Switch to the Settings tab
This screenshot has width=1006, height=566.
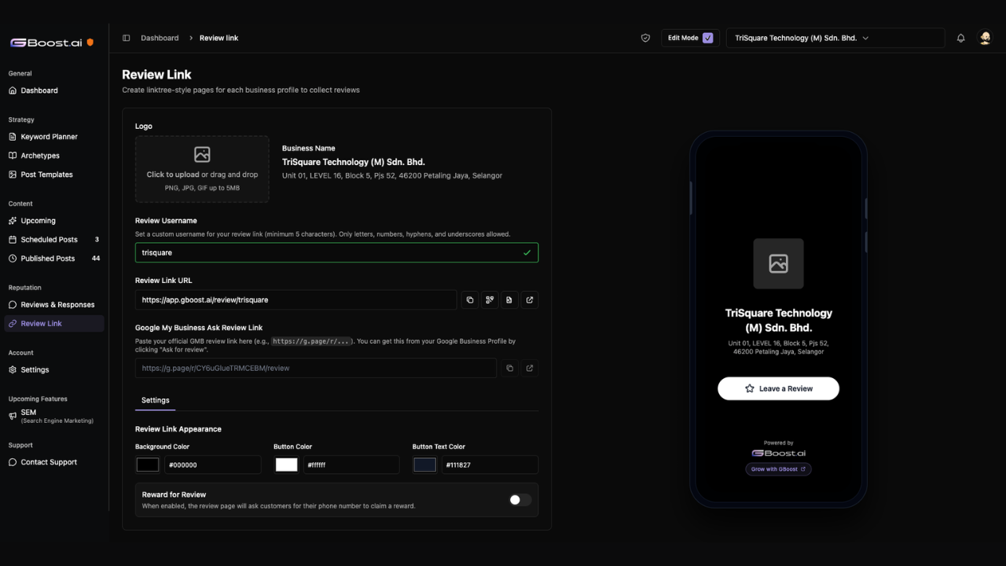155,400
